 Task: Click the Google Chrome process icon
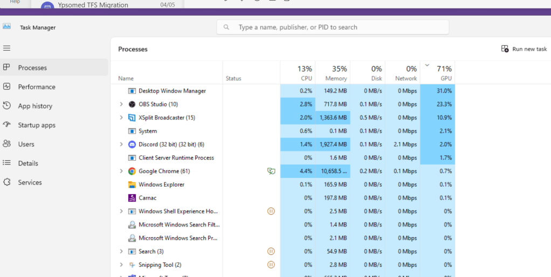click(x=132, y=171)
